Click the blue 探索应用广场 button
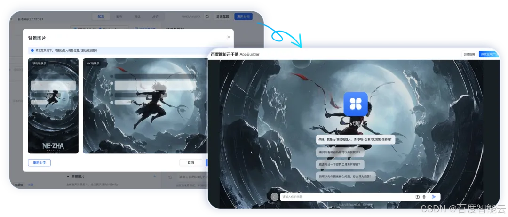508x217 pixels. click(x=489, y=54)
